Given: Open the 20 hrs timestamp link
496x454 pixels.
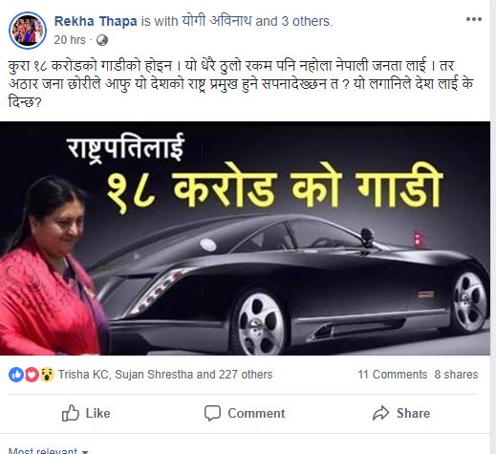Looking at the screenshot, I should [x=70, y=40].
